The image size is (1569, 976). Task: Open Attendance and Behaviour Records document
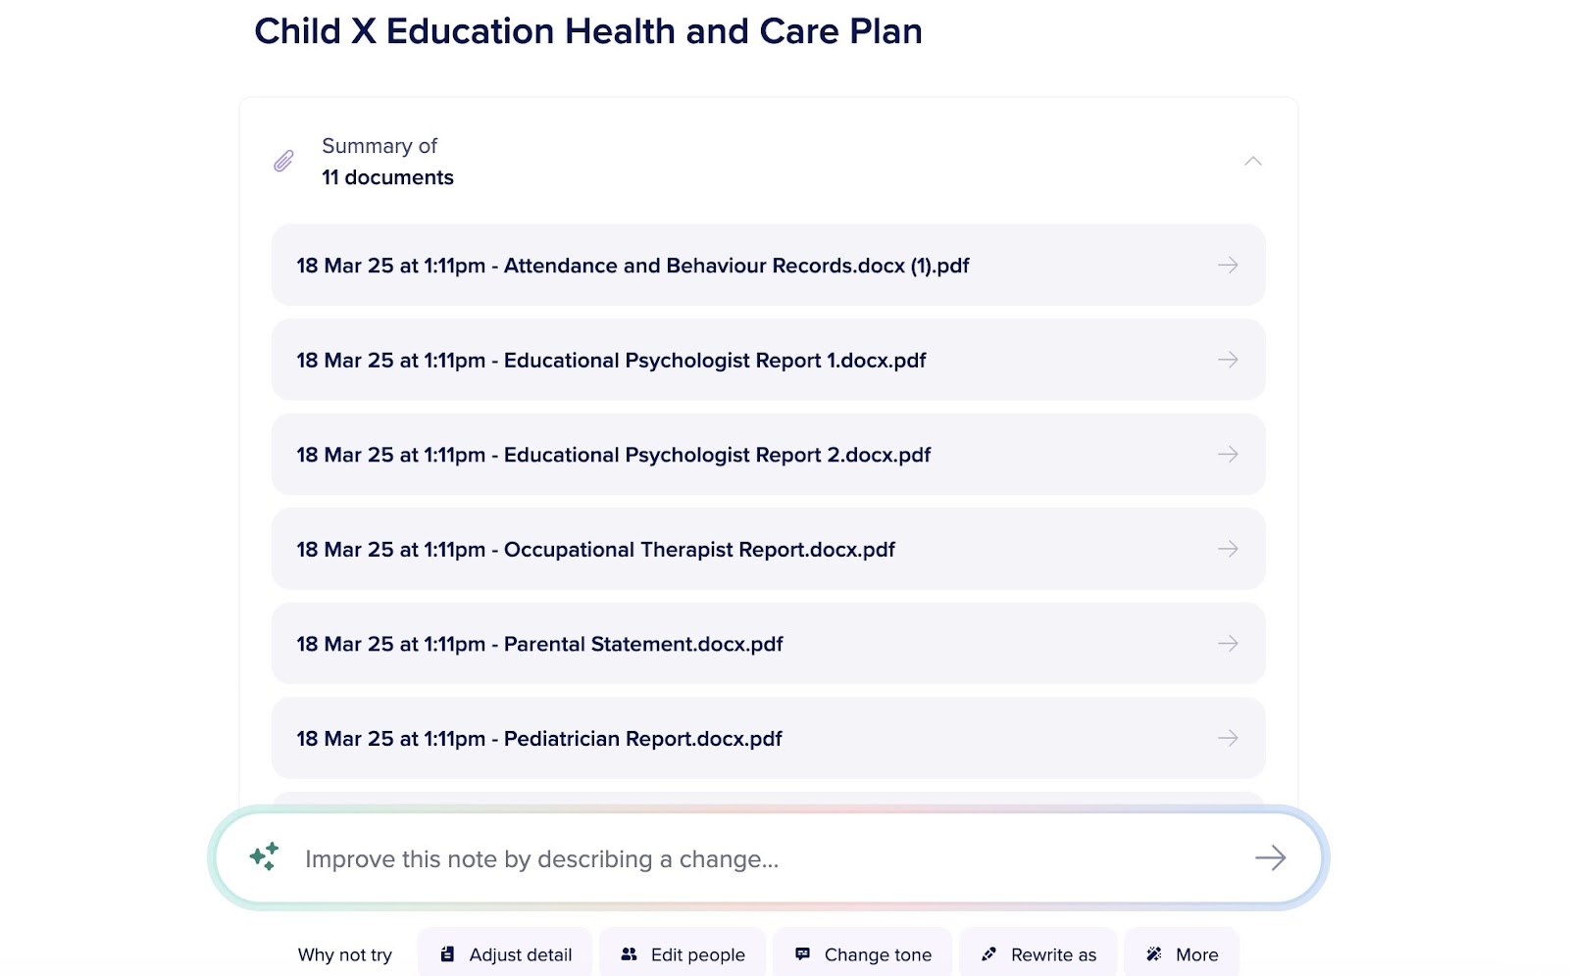[633, 266]
